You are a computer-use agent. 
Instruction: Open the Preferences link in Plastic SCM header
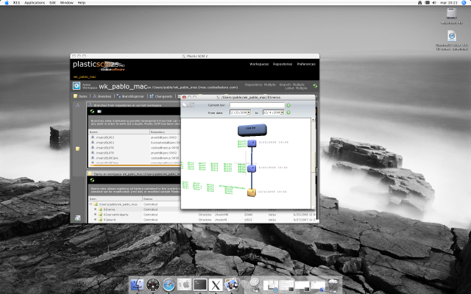point(306,64)
